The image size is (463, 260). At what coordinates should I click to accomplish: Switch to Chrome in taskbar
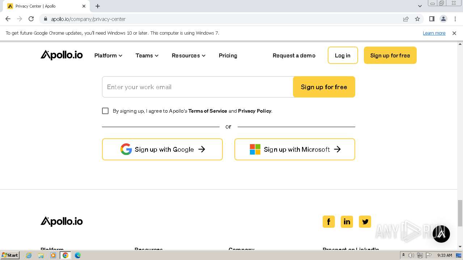[x=65, y=255]
